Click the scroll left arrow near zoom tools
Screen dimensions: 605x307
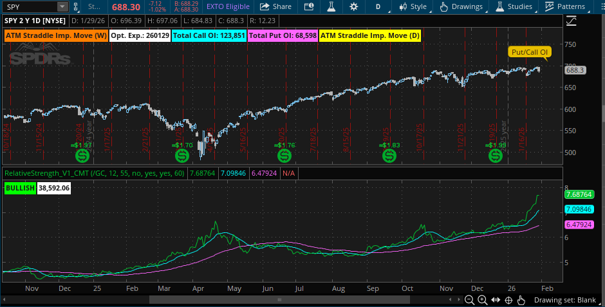(x=451, y=300)
